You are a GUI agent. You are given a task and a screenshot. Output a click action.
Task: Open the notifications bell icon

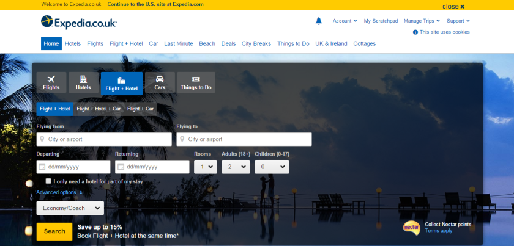(319, 21)
